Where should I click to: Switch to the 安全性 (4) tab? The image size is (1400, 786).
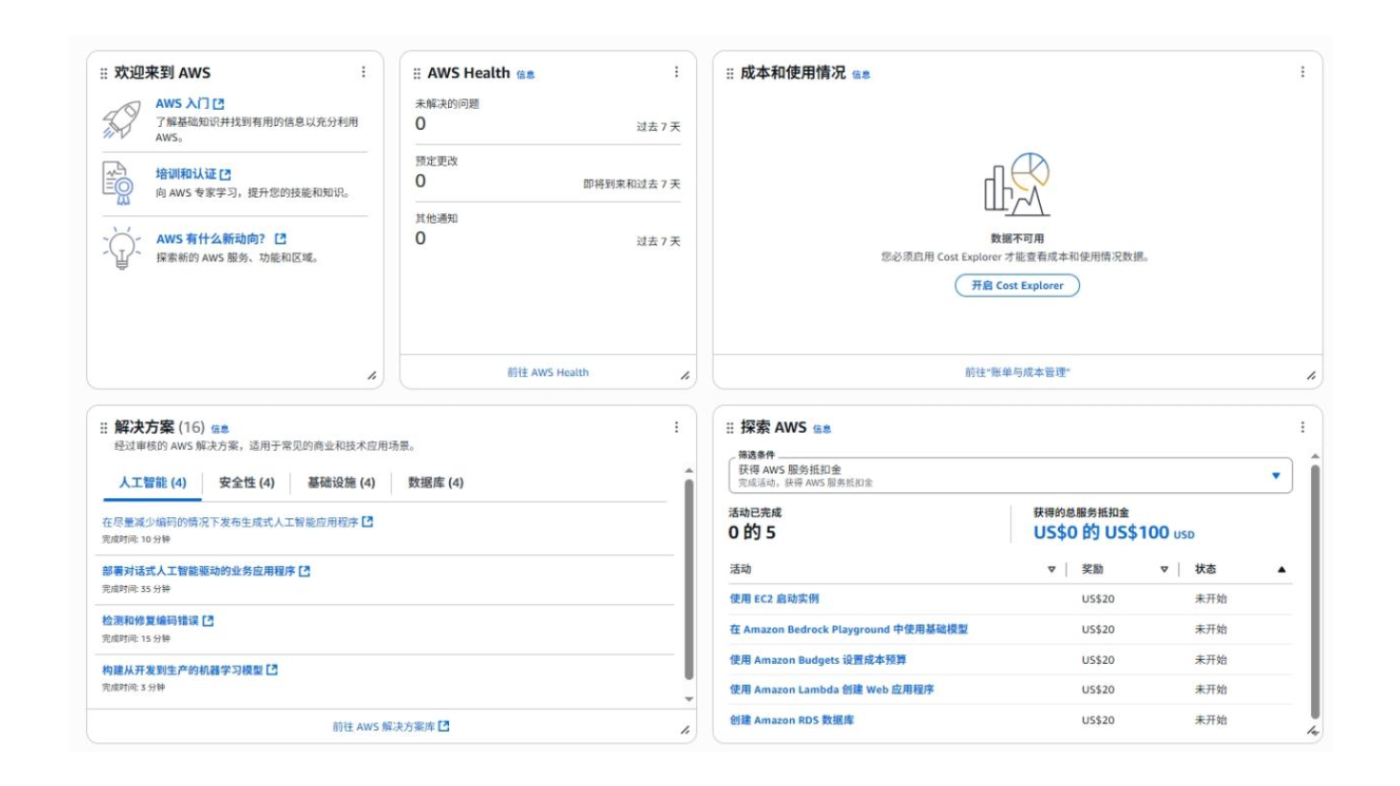pos(246,483)
